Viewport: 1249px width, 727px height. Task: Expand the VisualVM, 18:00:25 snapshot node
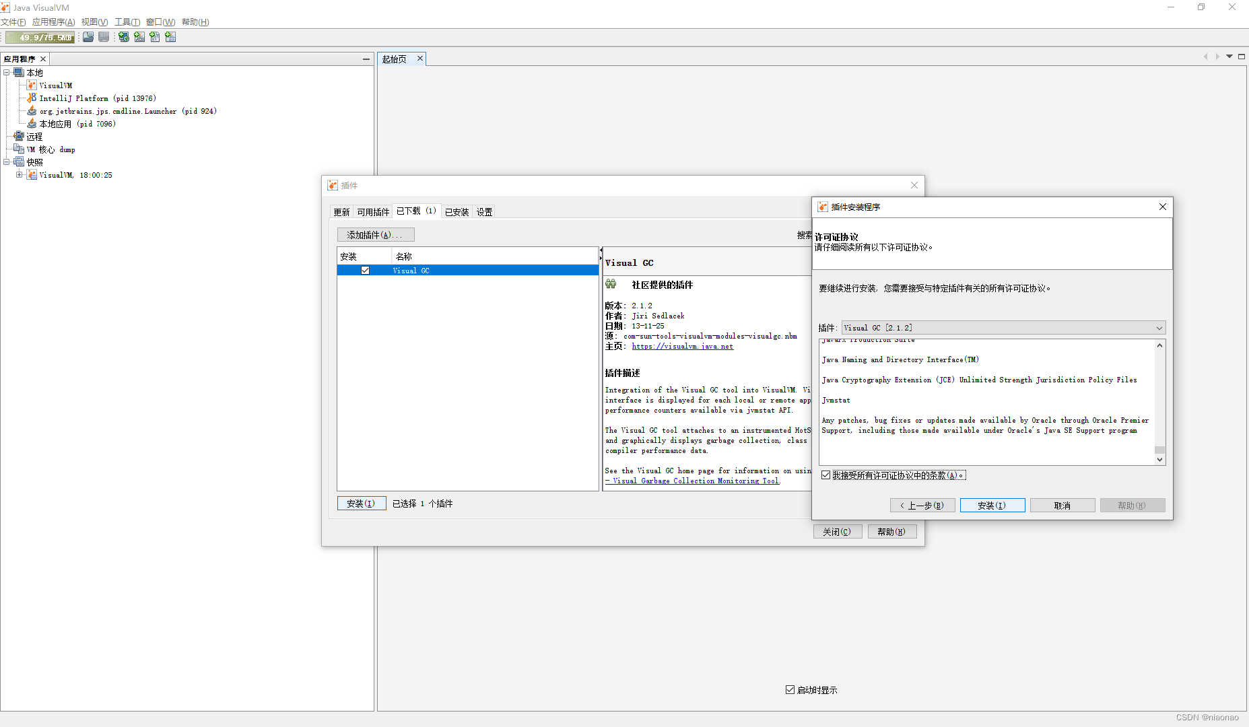[x=20, y=174]
